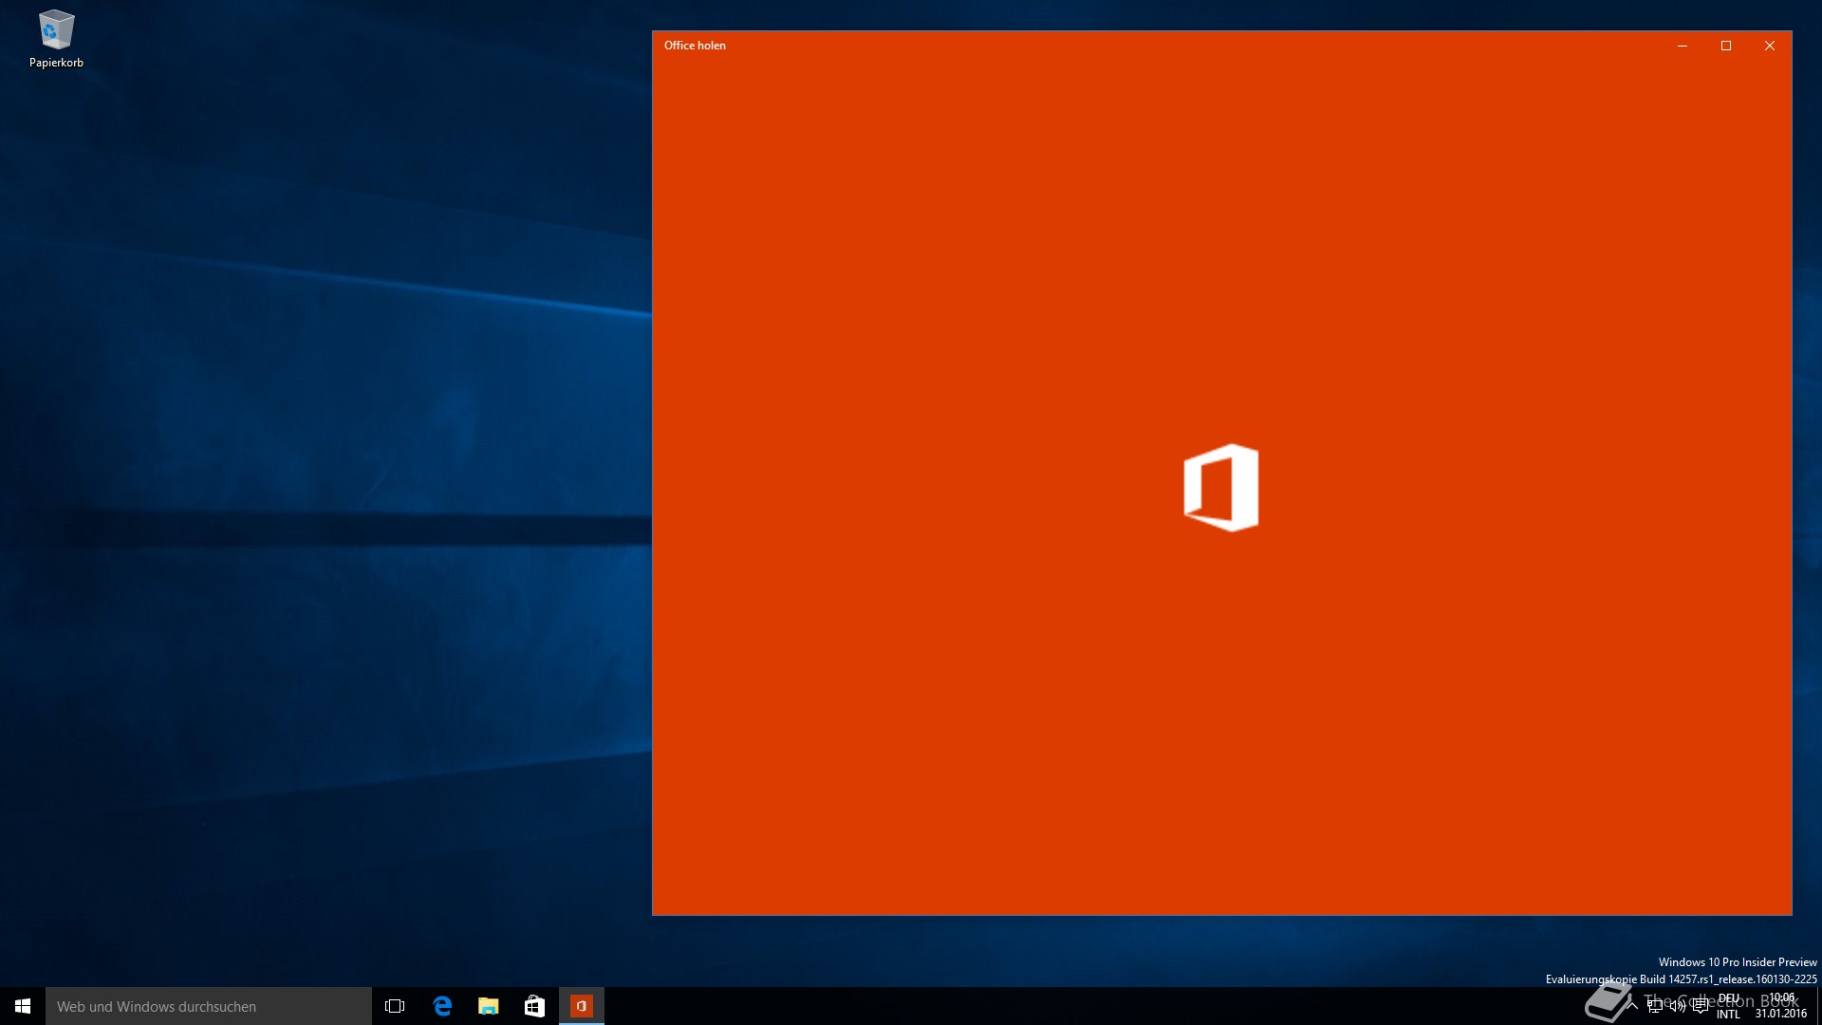Open the Windows Store taskbar icon
1822x1025 pixels.
534,1006
